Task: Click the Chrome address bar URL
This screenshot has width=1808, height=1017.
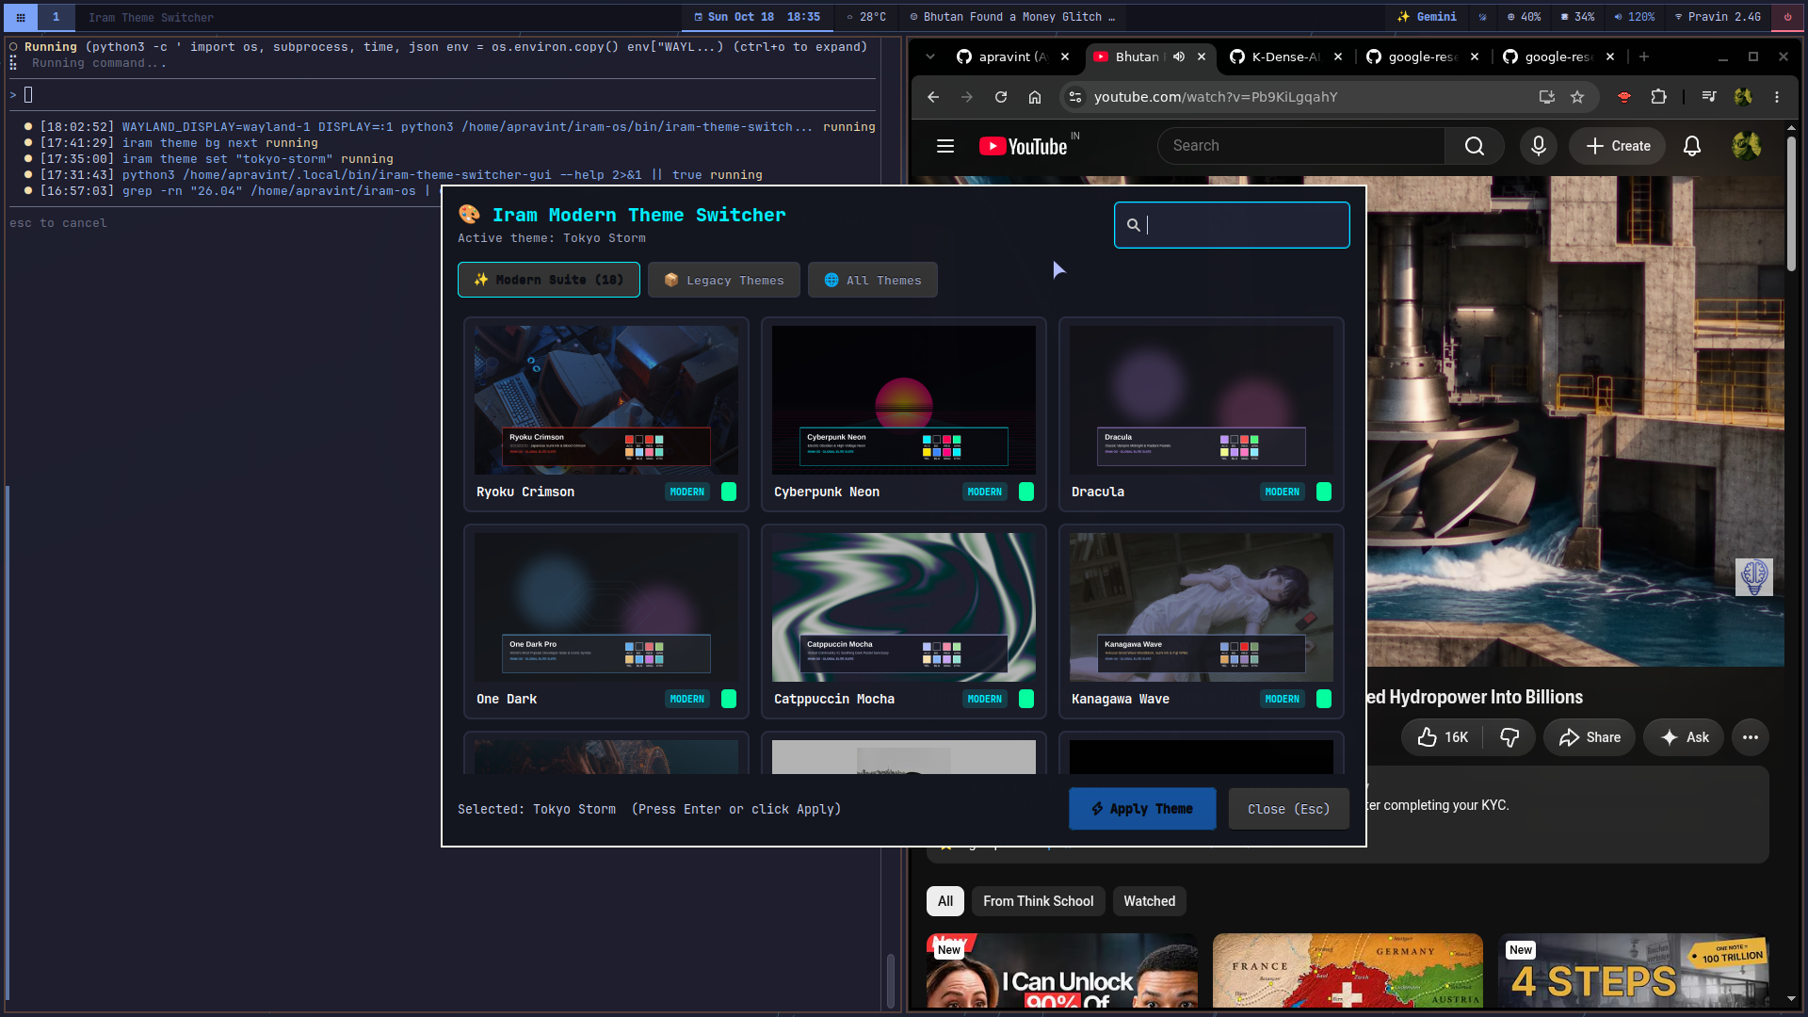Action: click(1216, 97)
